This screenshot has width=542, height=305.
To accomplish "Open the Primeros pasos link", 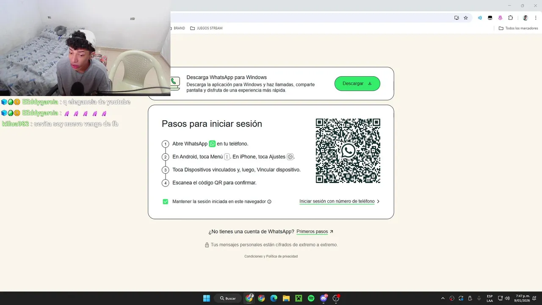I will click(312, 232).
